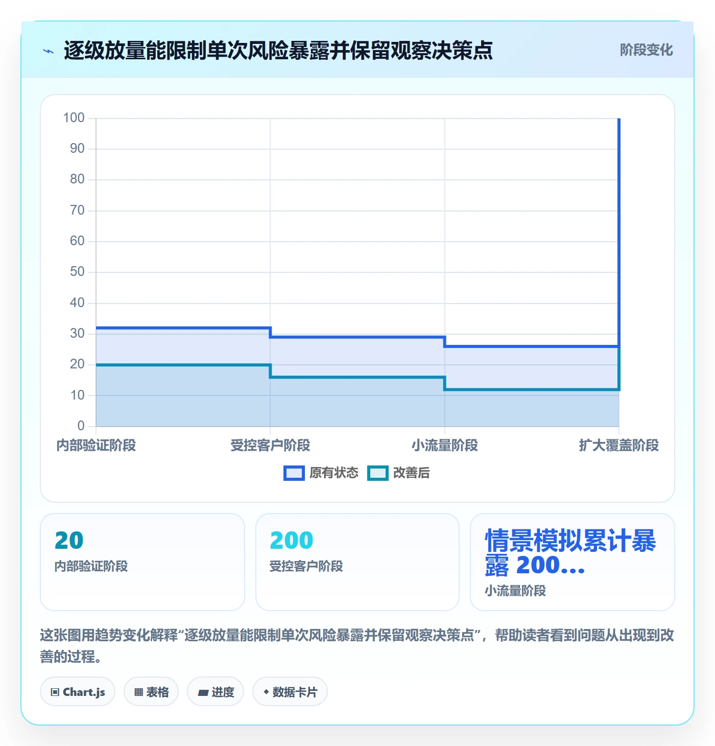Screen dimensions: 715x746
Task: Select the 进度 tag
Action: coord(216,692)
